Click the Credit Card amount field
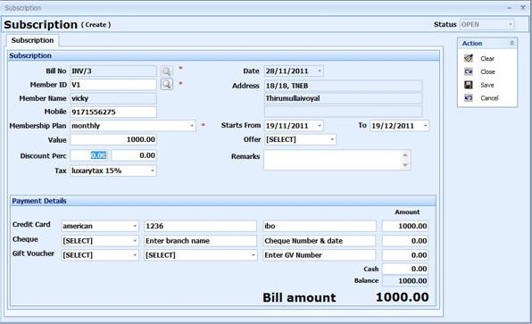Screen dimensions: 532x324 coord(405,226)
